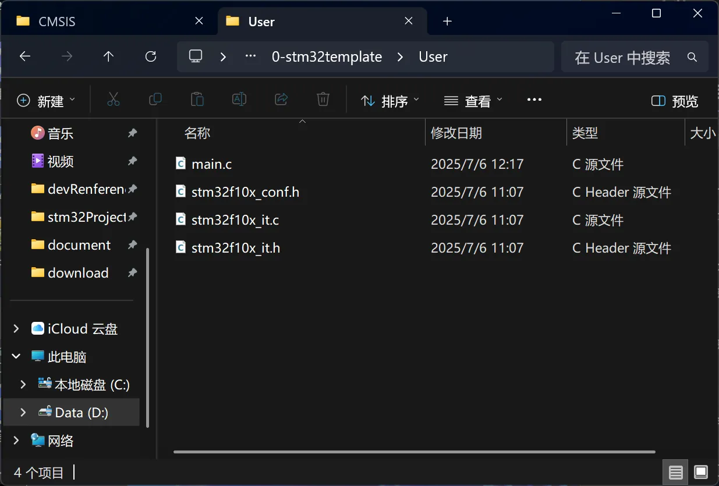Open the 排序 sort dropdown
Image resolution: width=719 pixels, height=486 pixels.
pos(389,101)
